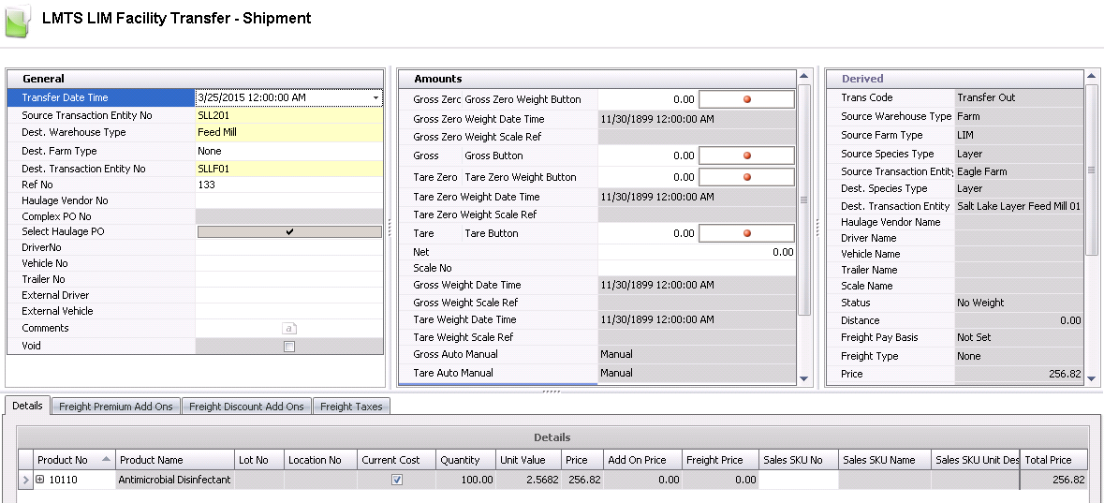Click the Sales SKU No cell for product 10110
Image resolution: width=1104 pixels, height=503 pixels.
(x=799, y=480)
